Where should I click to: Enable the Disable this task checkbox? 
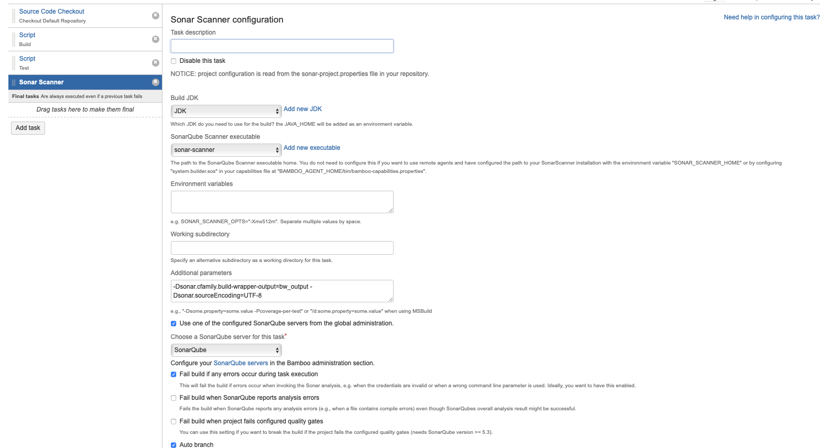pyautogui.click(x=173, y=61)
